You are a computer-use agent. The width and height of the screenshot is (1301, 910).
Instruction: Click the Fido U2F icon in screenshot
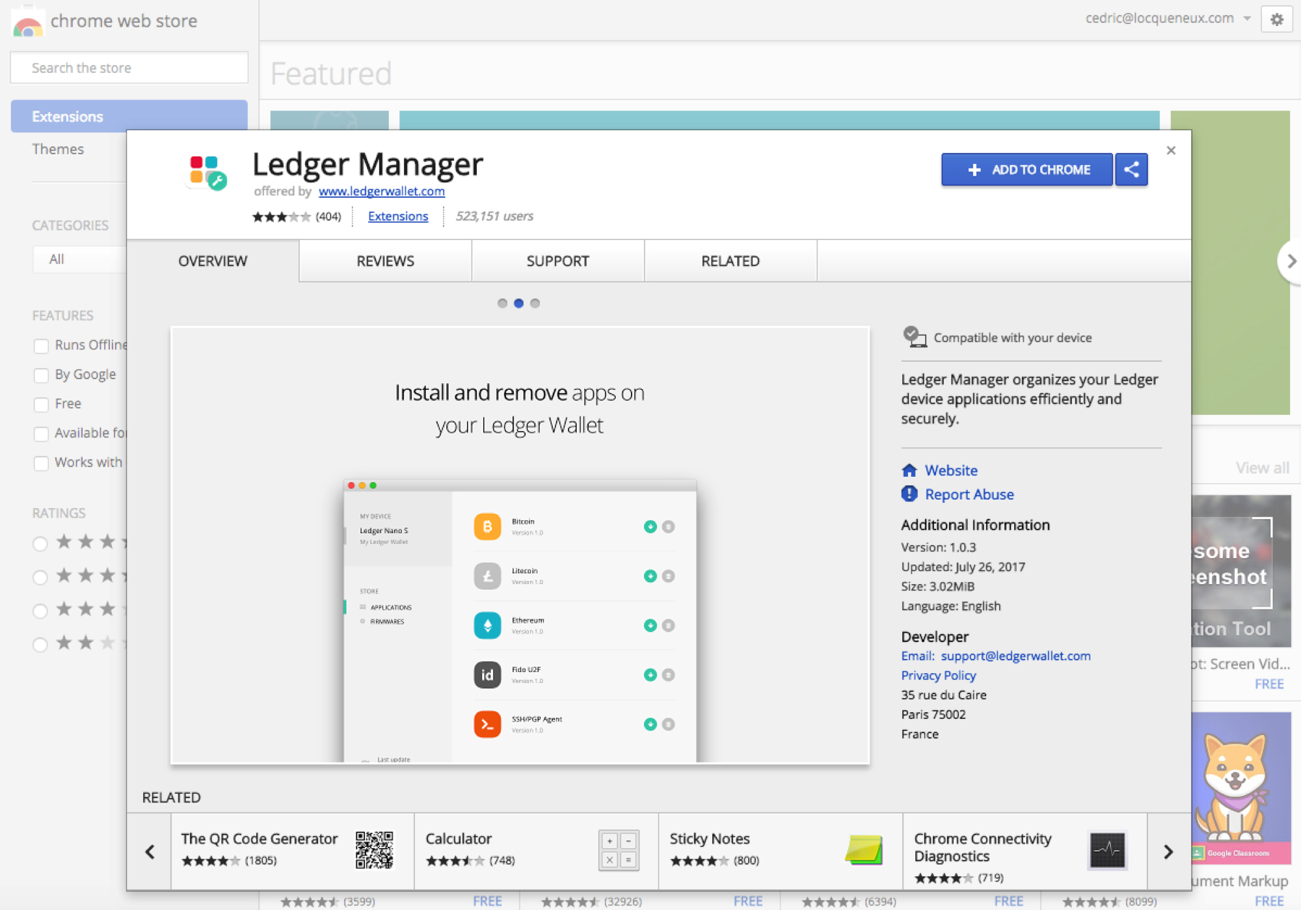coord(487,675)
